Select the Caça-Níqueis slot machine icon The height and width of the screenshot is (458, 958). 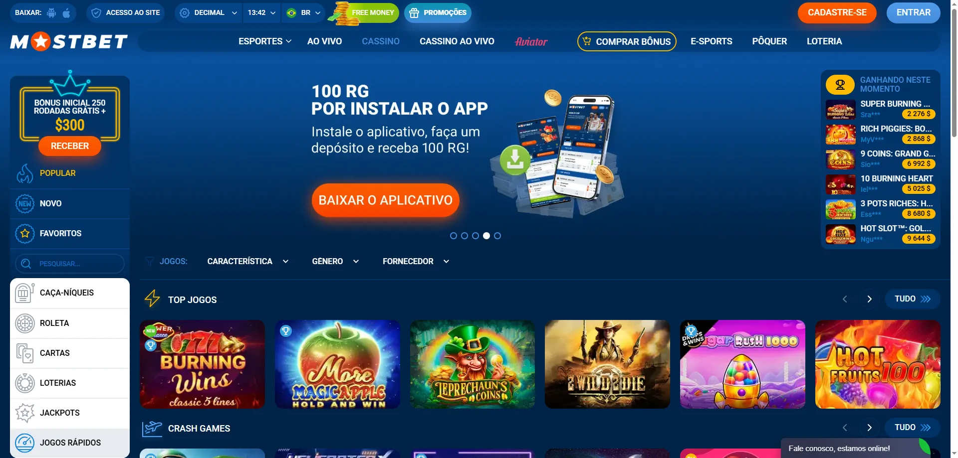pos(24,293)
